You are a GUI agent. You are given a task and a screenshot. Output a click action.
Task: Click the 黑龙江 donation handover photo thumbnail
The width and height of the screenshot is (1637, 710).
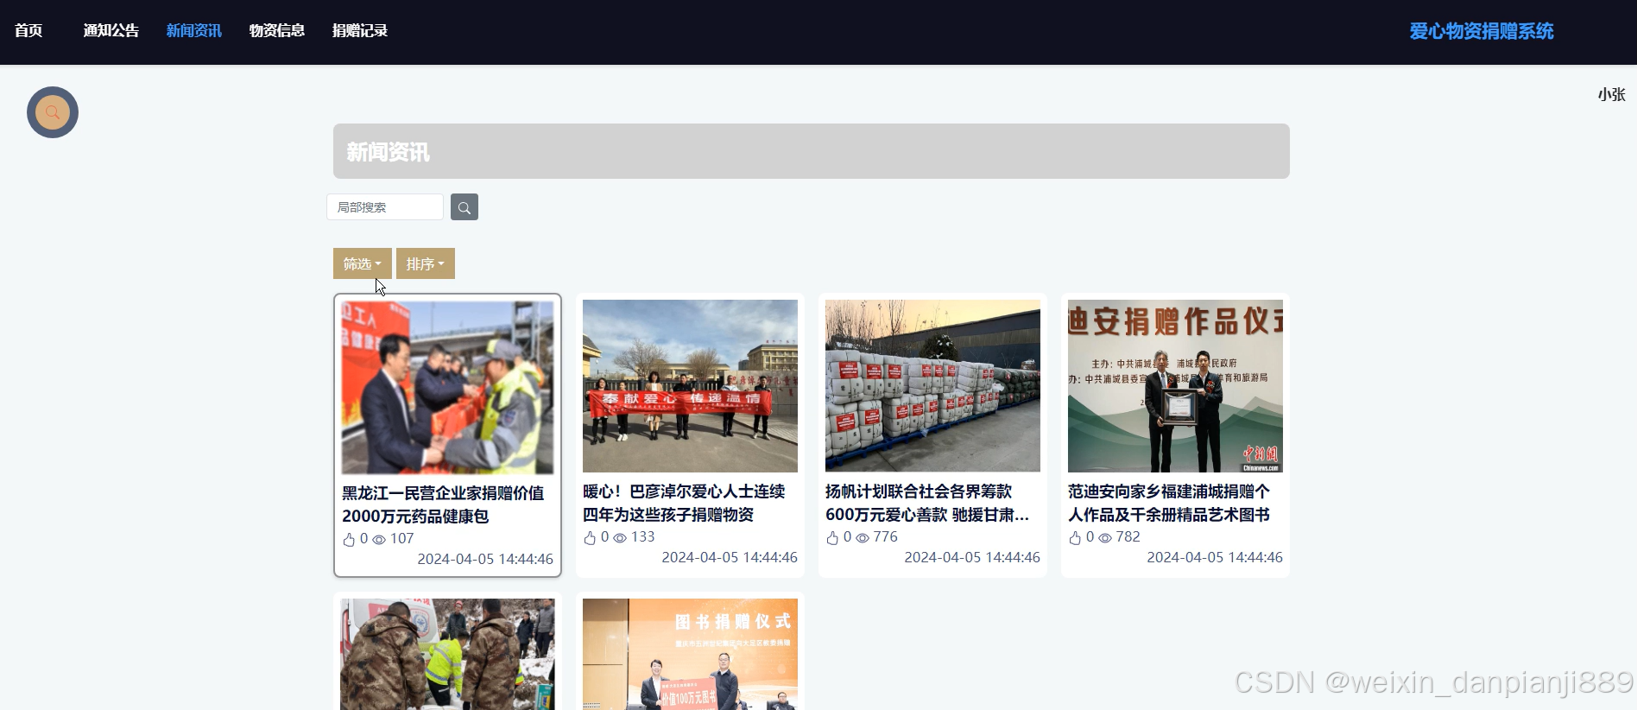point(447,388)
